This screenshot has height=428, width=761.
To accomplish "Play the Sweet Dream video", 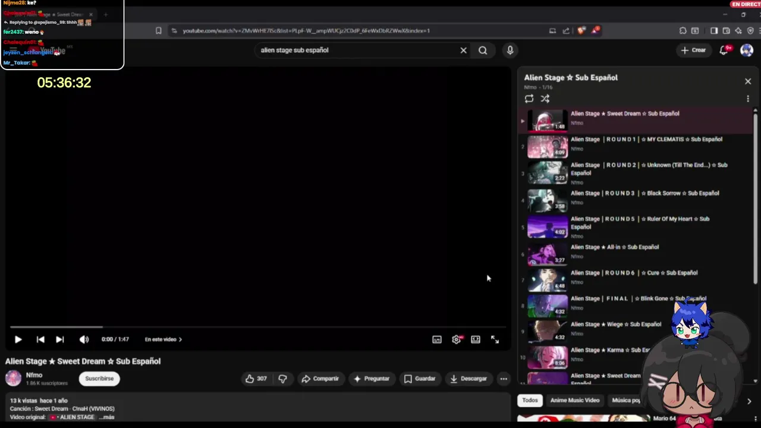I will (18, 339).
